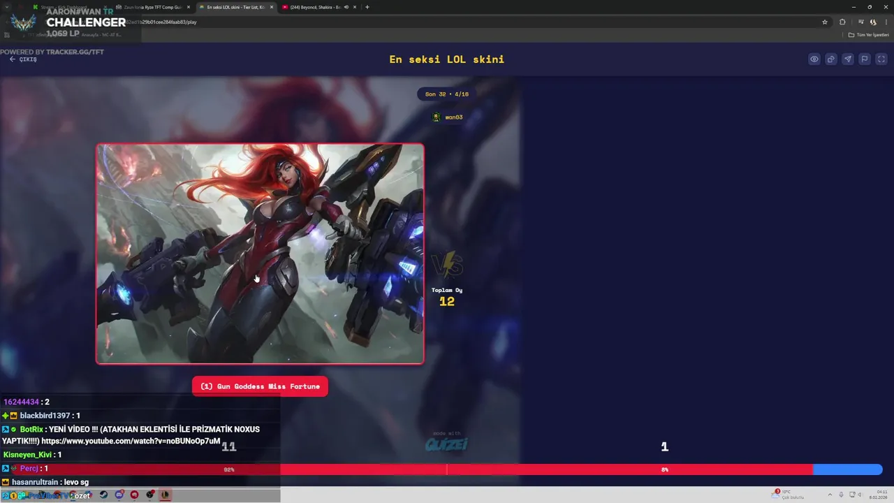Open the media controls icon in Chrome toolbar

[861, 22]
